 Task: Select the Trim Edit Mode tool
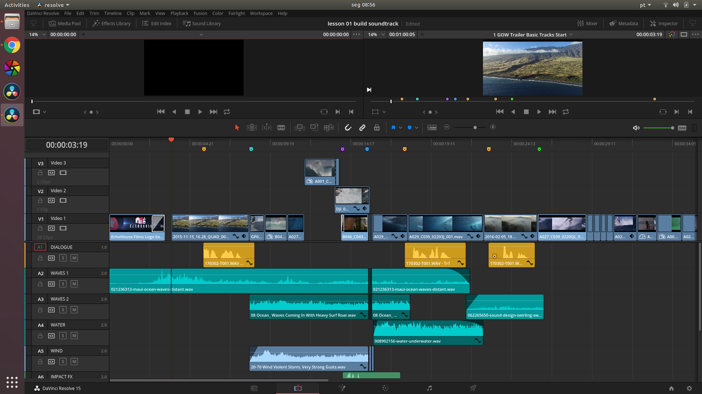point(252,127)
